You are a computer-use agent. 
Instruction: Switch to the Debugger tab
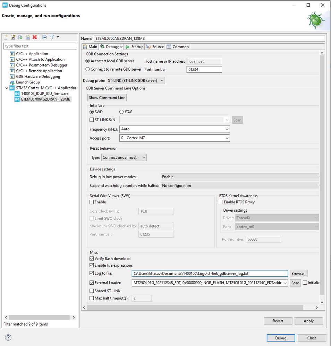pyautogui.click(x=111, y=47)
